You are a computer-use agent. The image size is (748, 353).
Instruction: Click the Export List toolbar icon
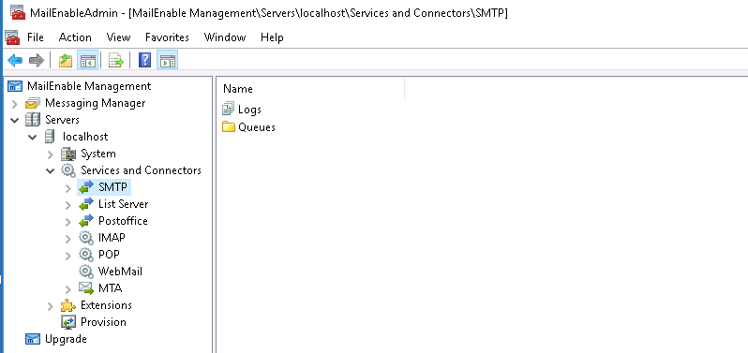116,61
